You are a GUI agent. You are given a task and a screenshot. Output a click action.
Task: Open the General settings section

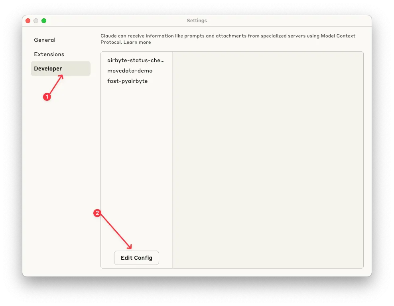point(45,40)
